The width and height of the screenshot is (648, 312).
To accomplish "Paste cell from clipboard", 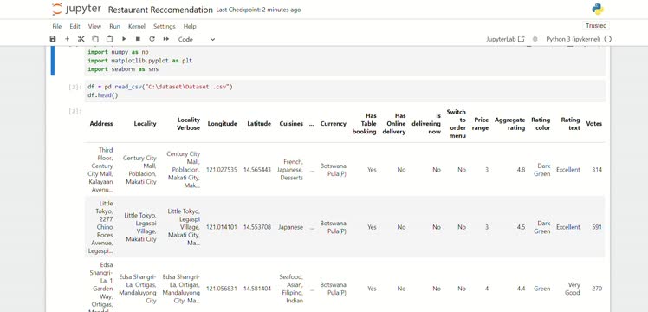I will 109,39.
